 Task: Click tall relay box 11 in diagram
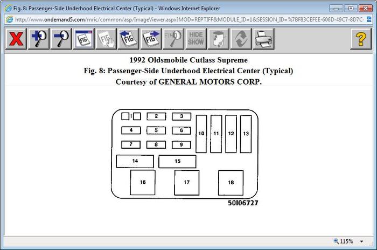[216, 134]
